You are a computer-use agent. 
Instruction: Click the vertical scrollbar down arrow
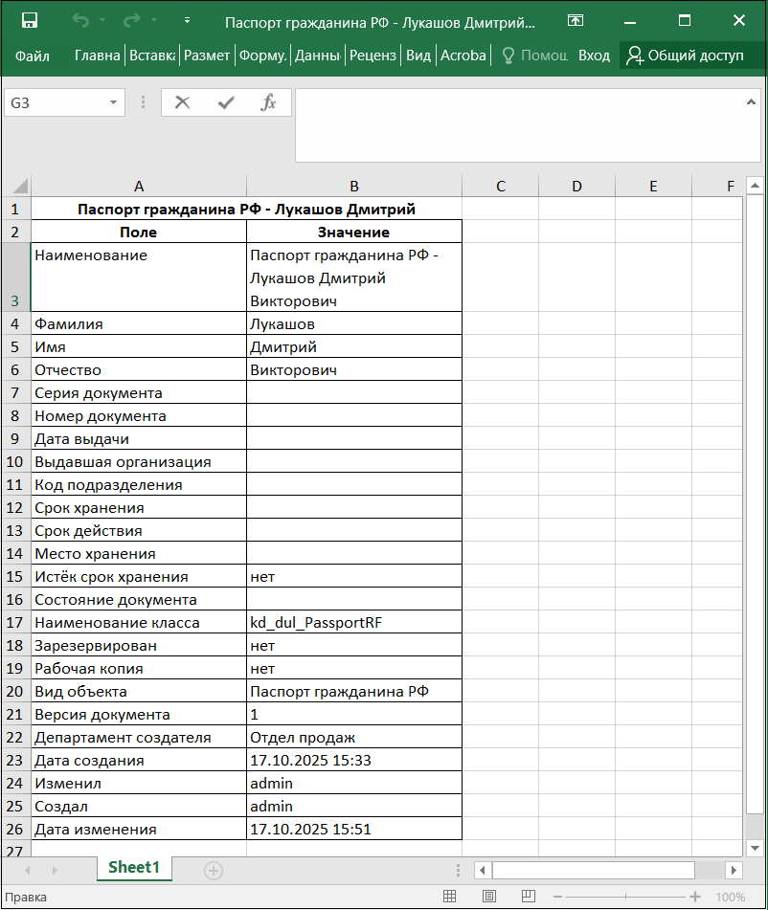755,848
